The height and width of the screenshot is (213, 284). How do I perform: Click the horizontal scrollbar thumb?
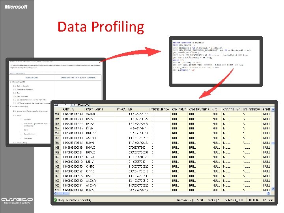coord(63,193)
